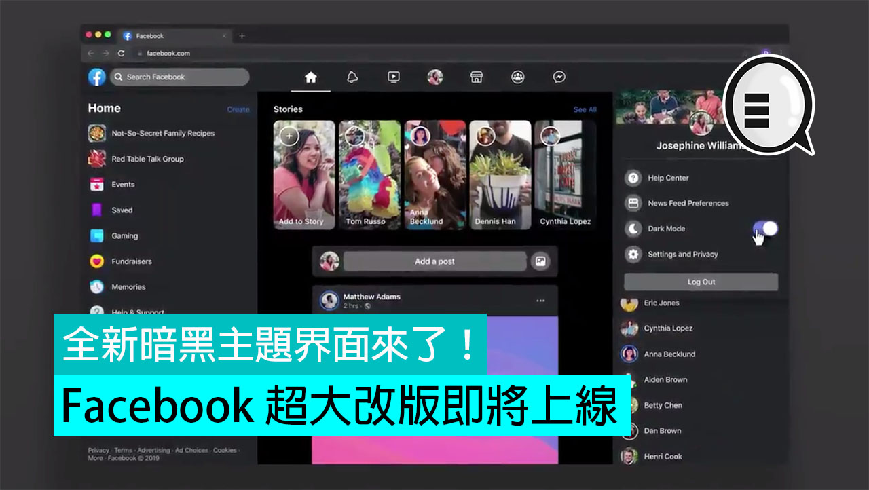
Task: Open the Notifications bell icon
Action: 352,77
